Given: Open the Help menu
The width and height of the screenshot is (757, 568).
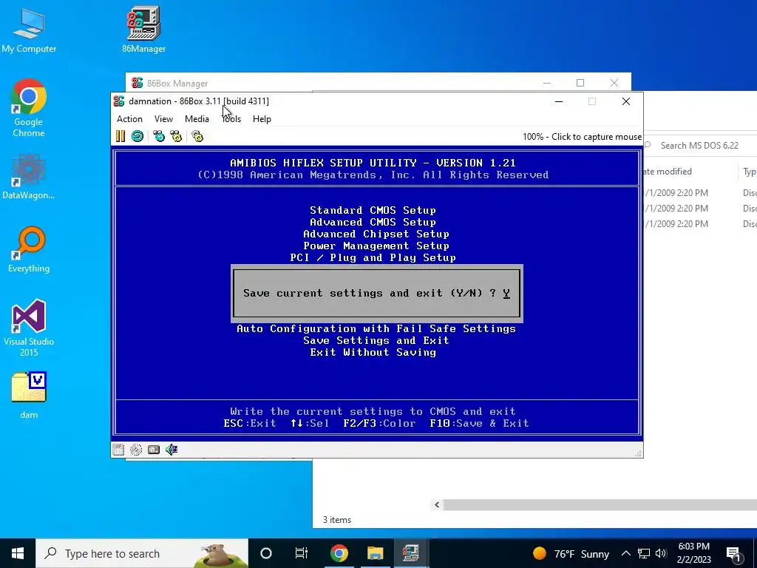Looking at the screenshot, I should tap(262, 119).
